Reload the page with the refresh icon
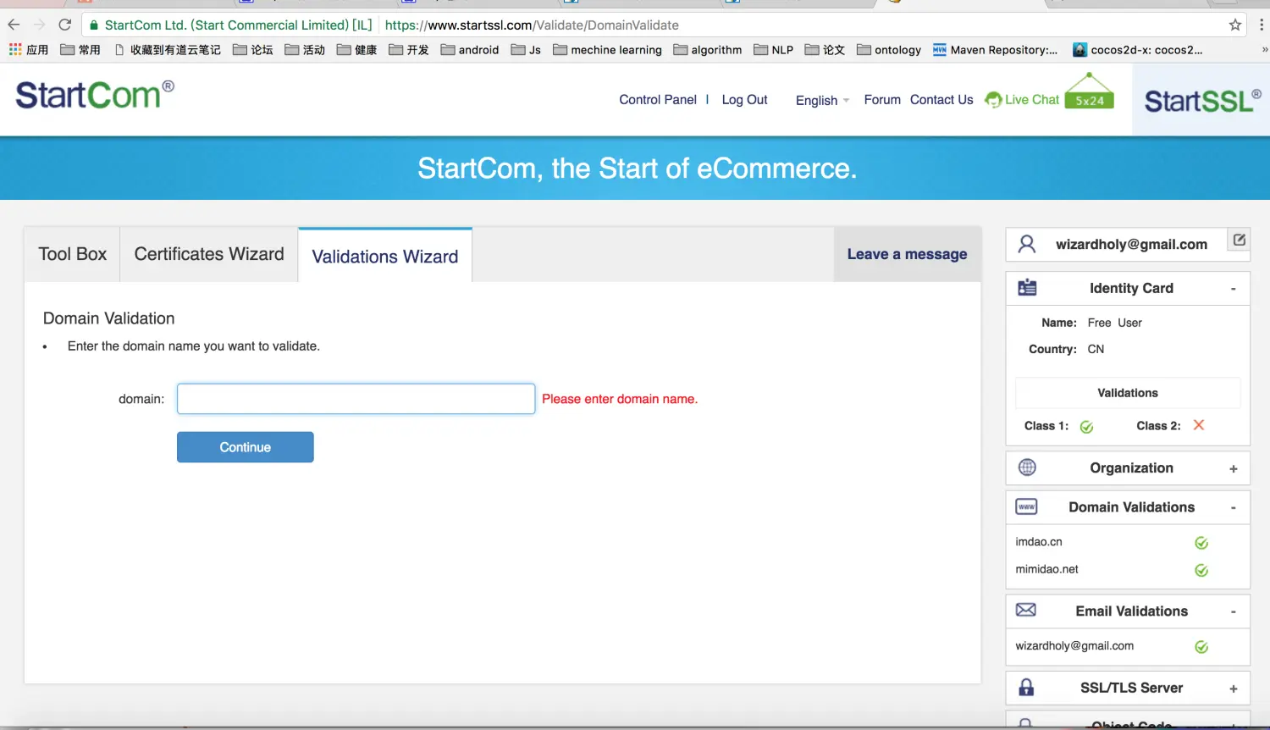1270x730 pixels. click(x=64, y=25)
